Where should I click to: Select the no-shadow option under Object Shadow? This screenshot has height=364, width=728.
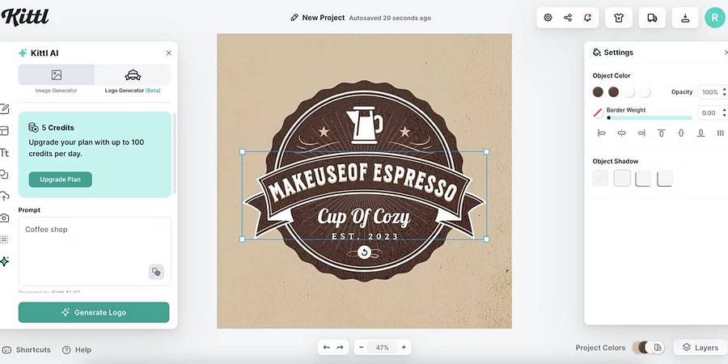pos(600,178)
